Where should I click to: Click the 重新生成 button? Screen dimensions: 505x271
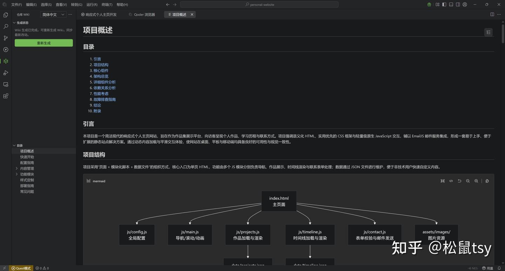(43, 43)
